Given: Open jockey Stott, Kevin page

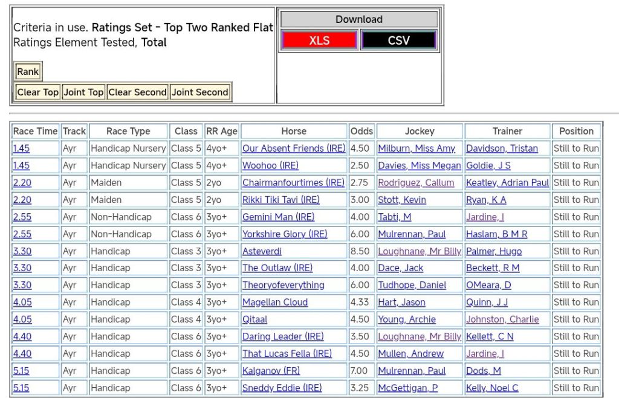Looking at the screenshot, I should [x=402, y=200].
